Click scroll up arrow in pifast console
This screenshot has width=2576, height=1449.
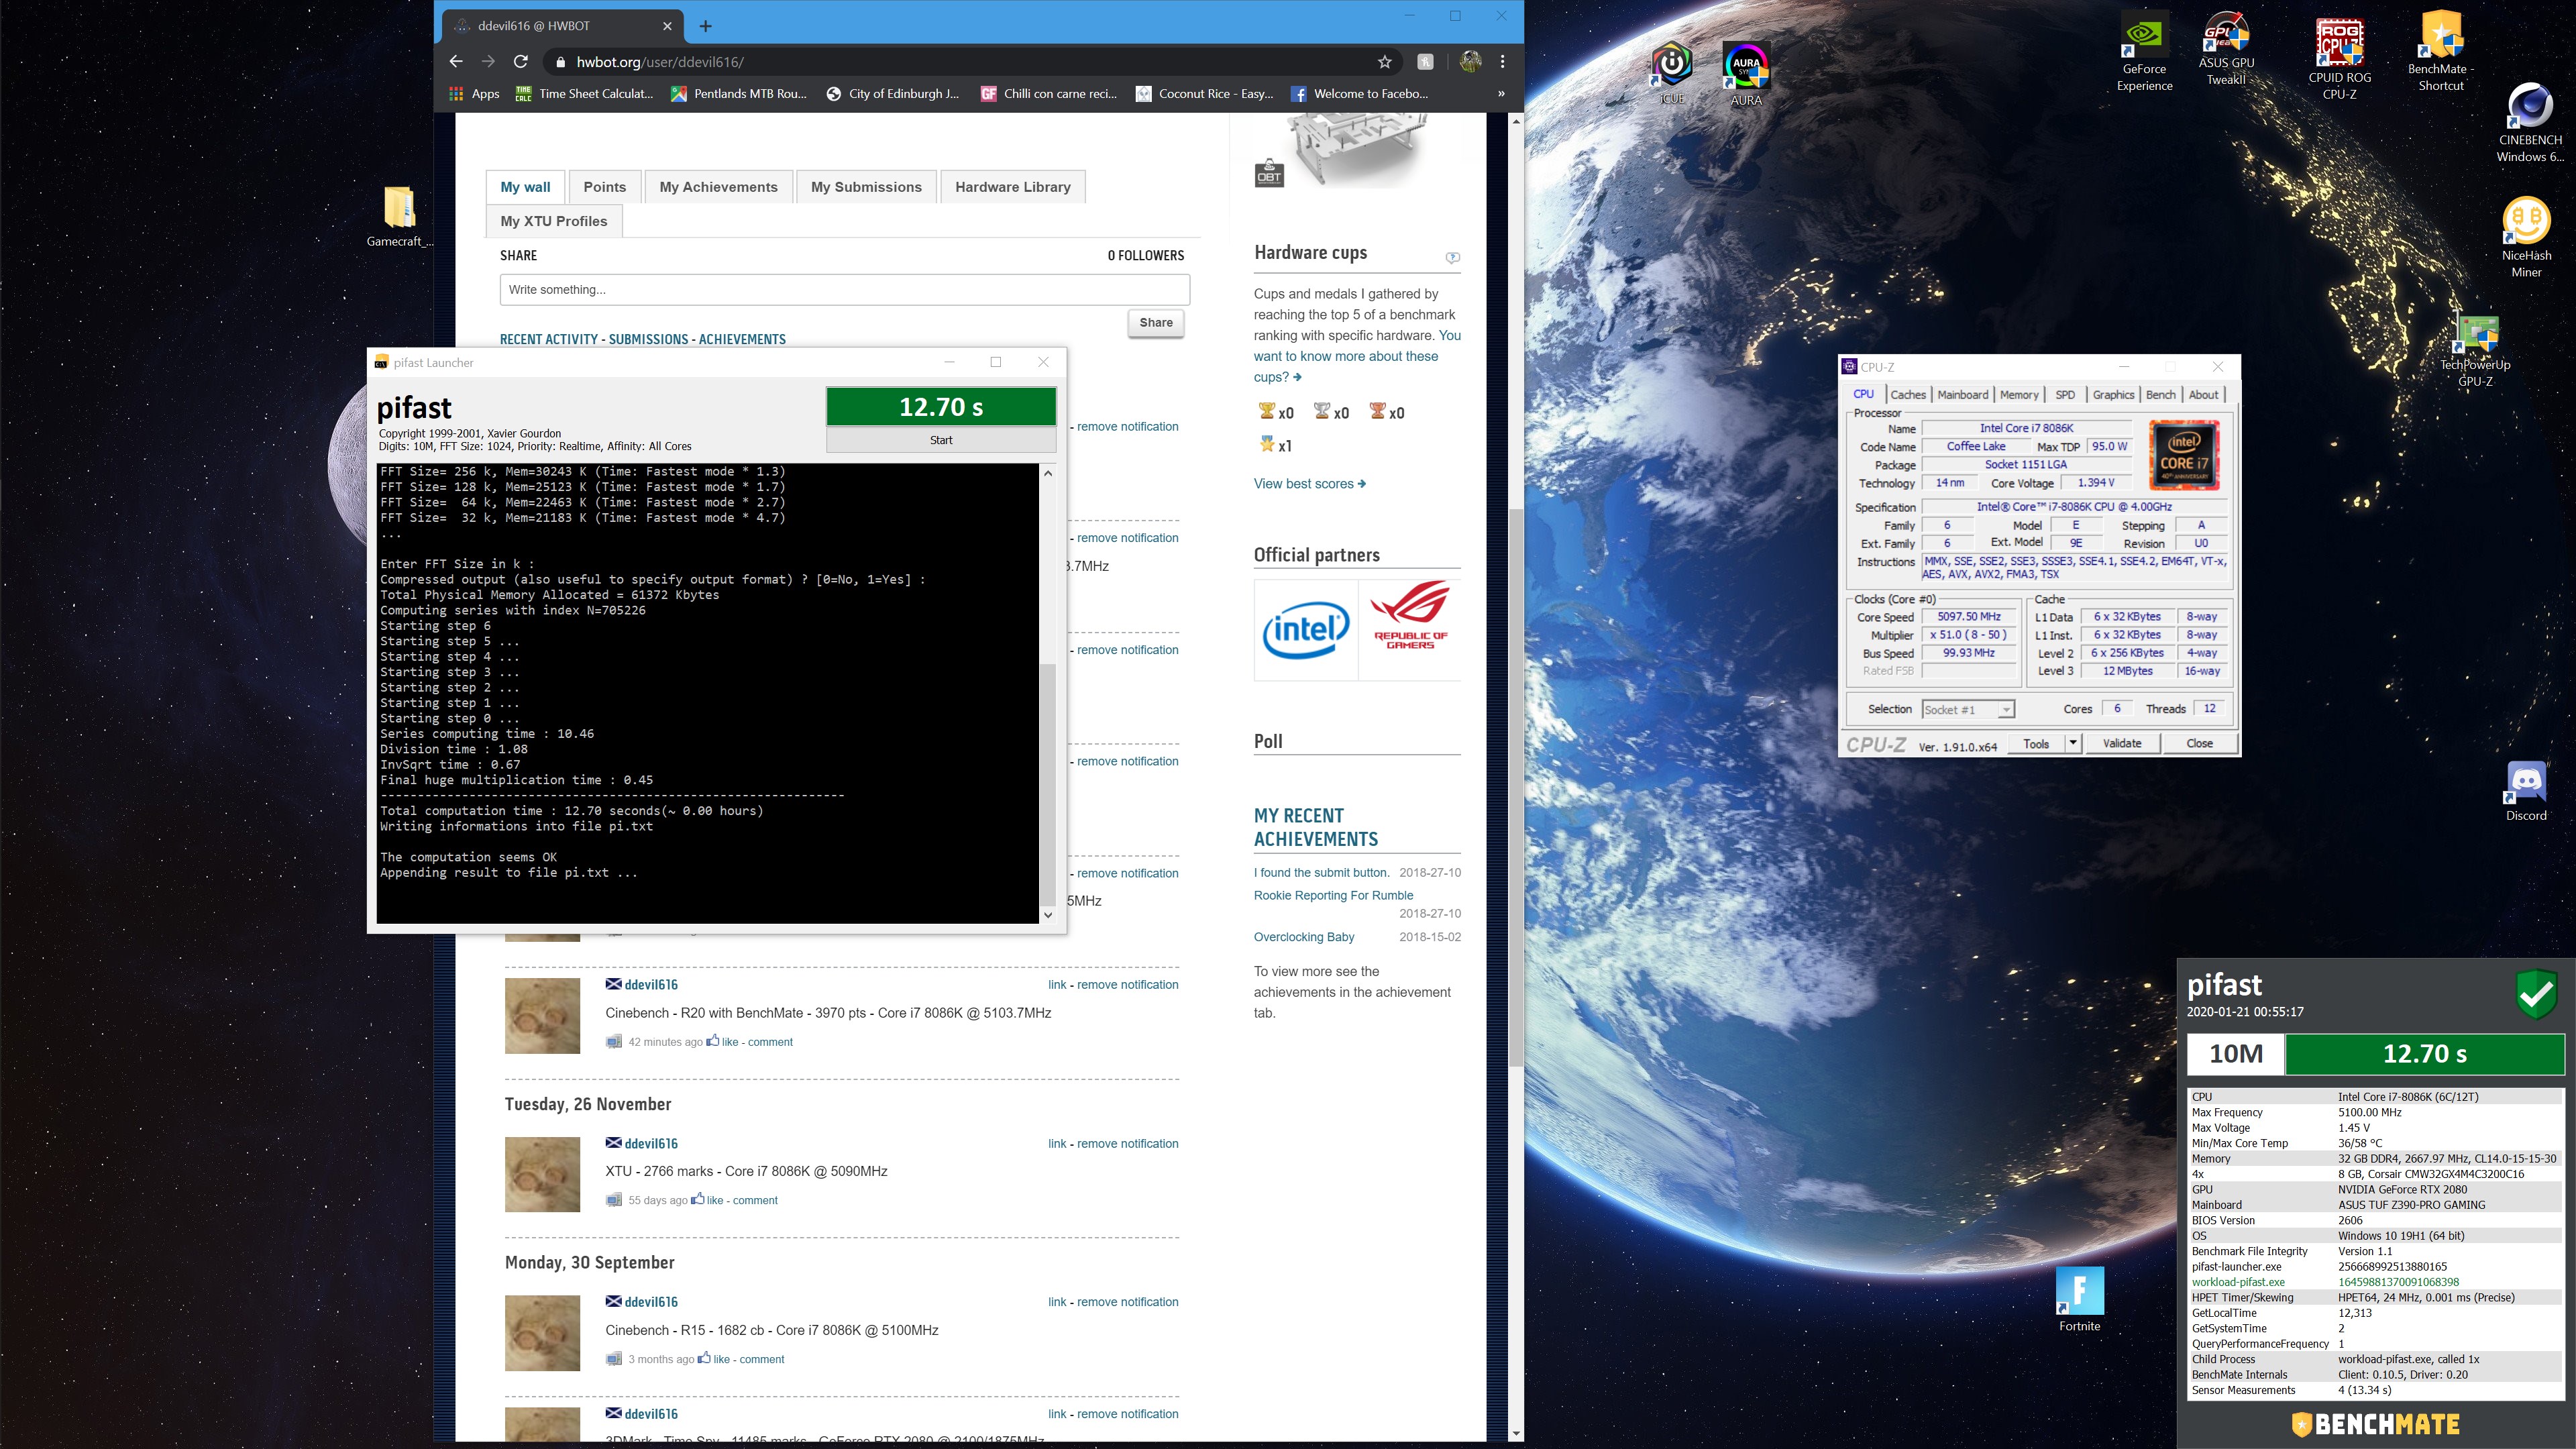pos(1048,473)
